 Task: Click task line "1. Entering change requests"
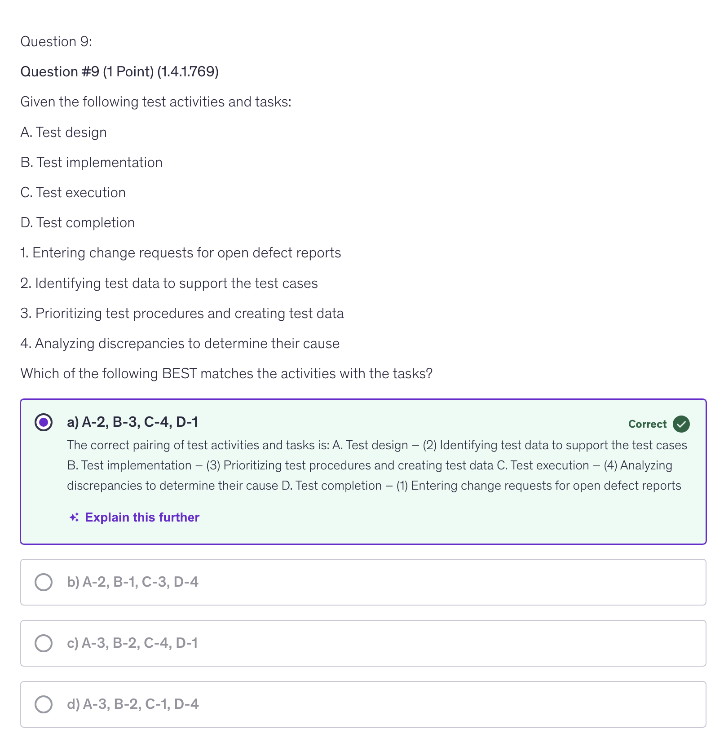coord(181,253)
